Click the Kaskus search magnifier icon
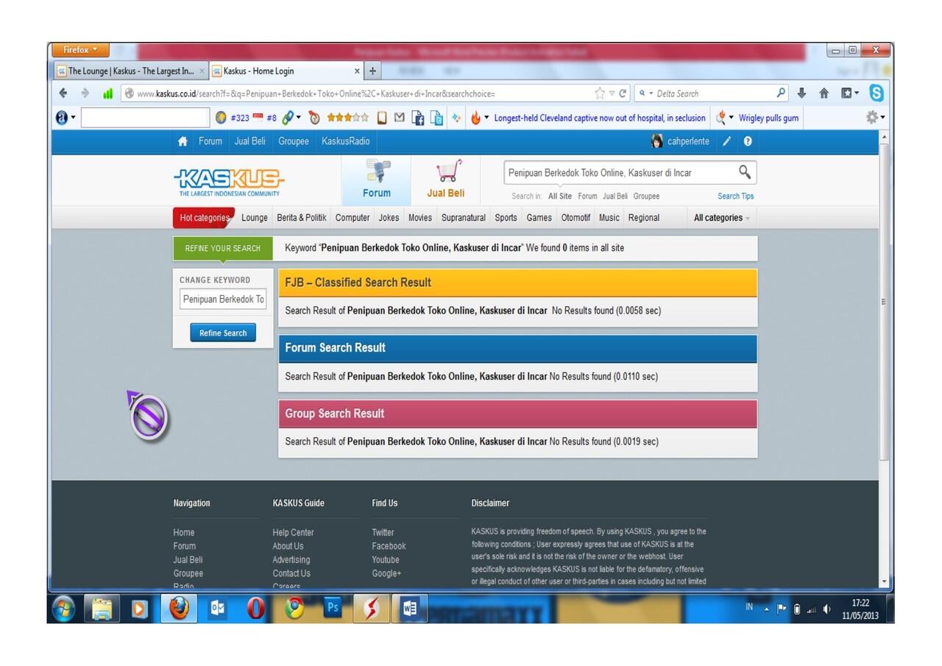This screenshot has height=666, width=942. click(x=745, y=172)
